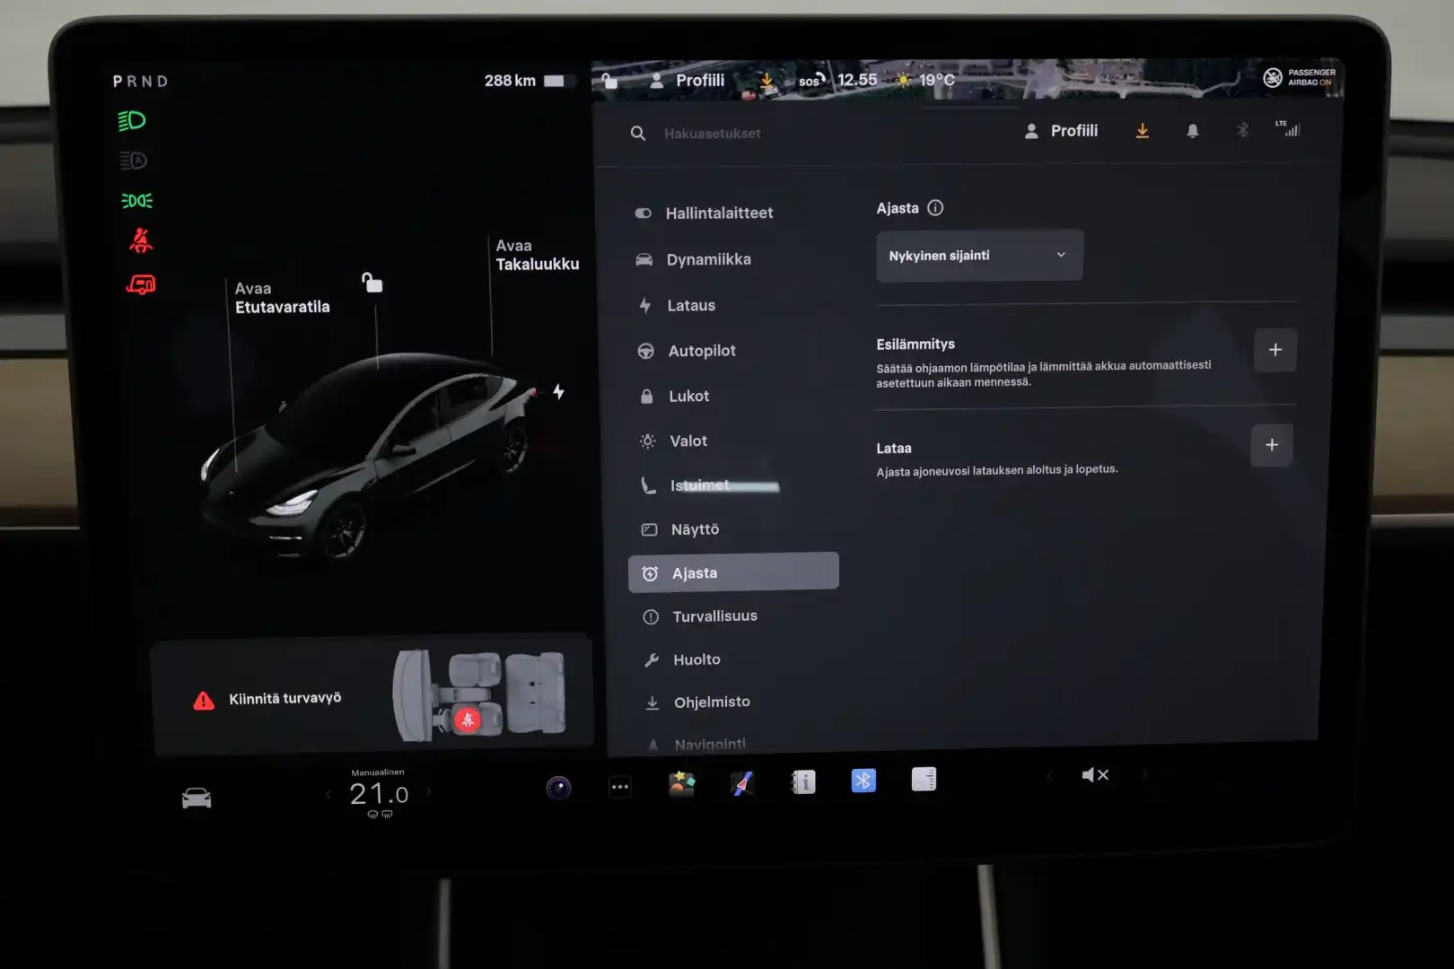Open the Turvallisuus settings menu
Viewport: 1454px width, 969px height.
[701, 616]
